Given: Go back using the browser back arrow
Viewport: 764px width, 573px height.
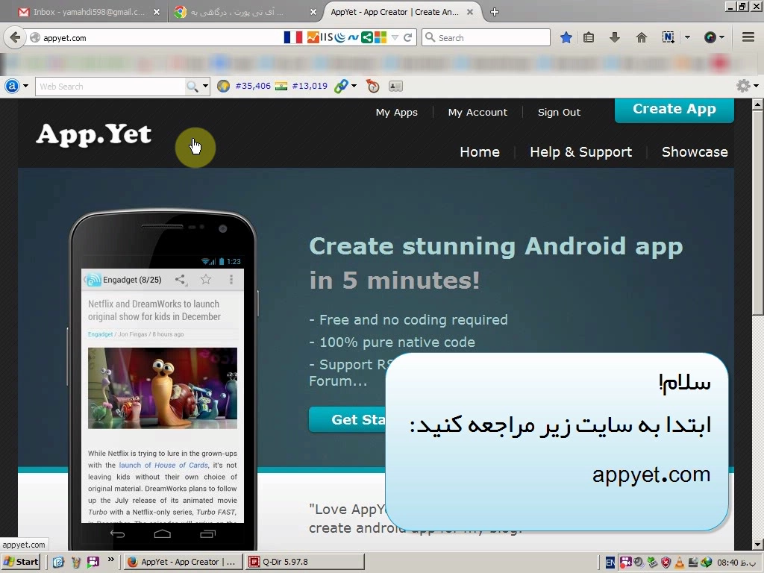Looking at the screenshot, I should 15,37.
